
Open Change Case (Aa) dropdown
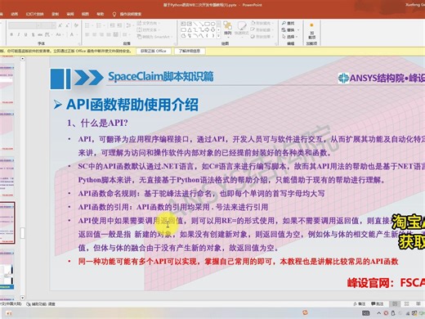pos(59,34)
